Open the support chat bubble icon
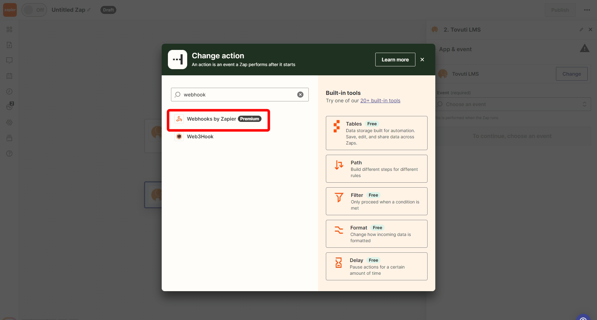Viewport: 597px width, 320px height. click(583, 317)
